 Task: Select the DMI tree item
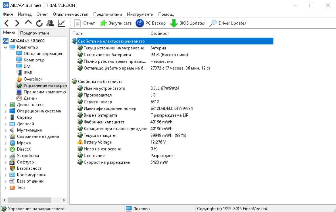[24, 66]
